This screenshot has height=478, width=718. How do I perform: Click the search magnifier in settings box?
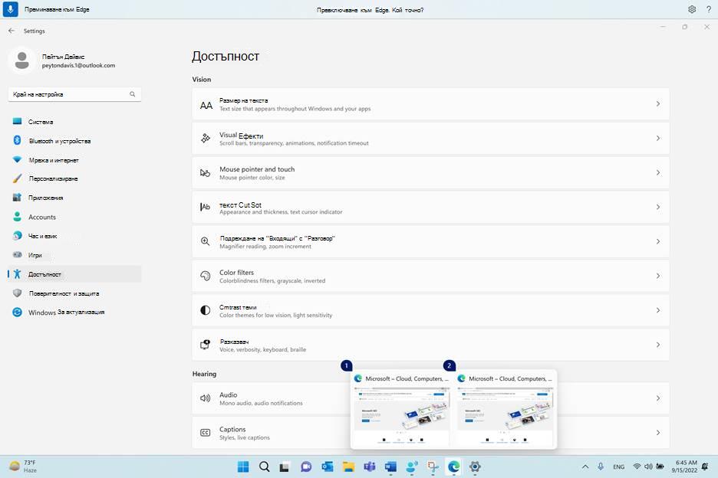(133, 94)
